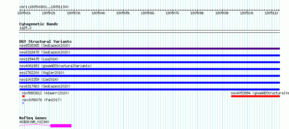
Task: Click the 180505k ruler tick label
Action: pyautogui.click(x=123, y=13)
